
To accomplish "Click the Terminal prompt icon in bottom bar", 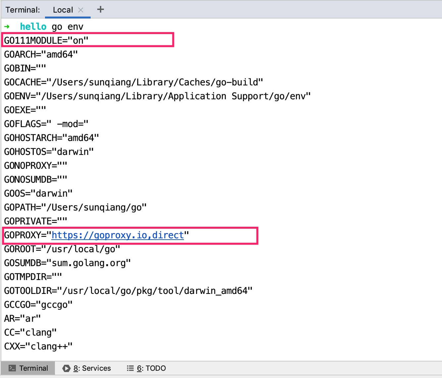I will pos(12,368).
